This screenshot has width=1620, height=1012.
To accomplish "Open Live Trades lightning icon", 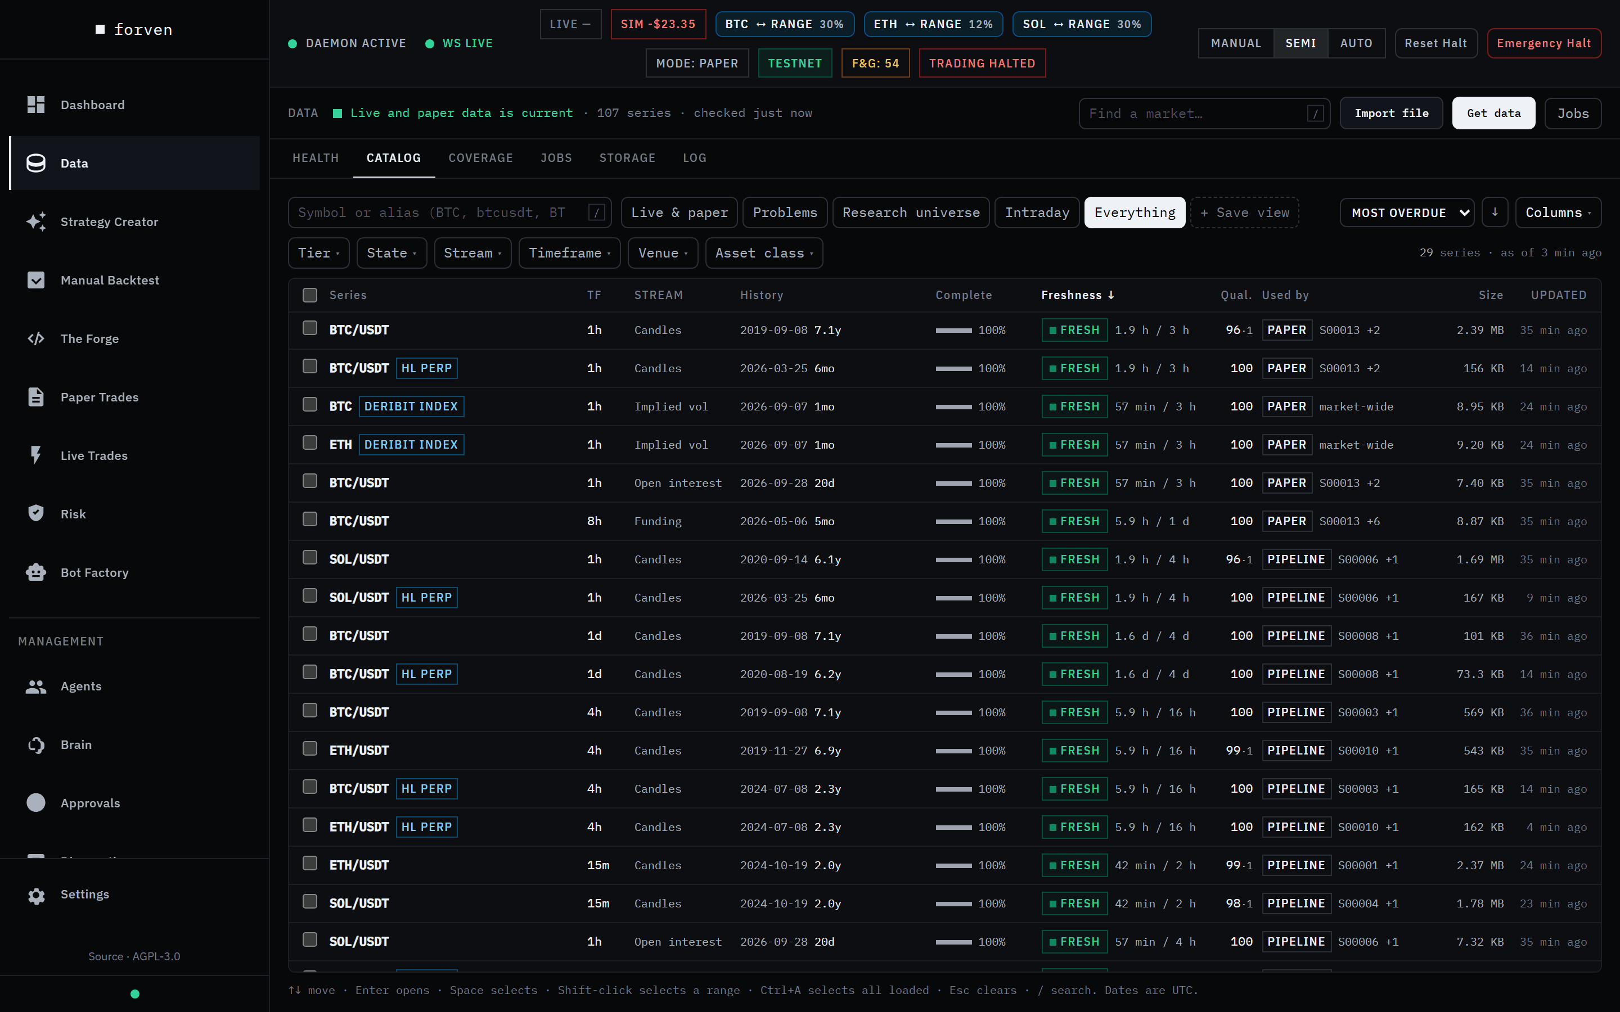I will [x=36, y=455].
